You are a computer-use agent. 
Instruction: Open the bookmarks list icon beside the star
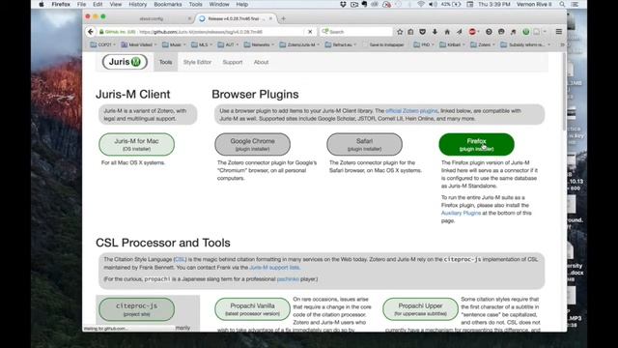tap(410, 32)
